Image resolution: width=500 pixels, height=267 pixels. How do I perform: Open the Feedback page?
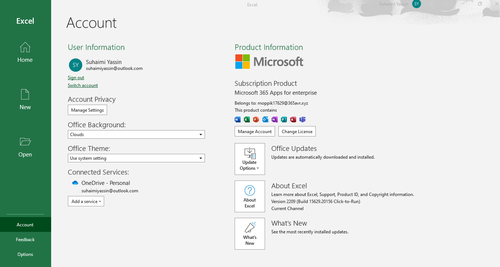pos(25,239)
